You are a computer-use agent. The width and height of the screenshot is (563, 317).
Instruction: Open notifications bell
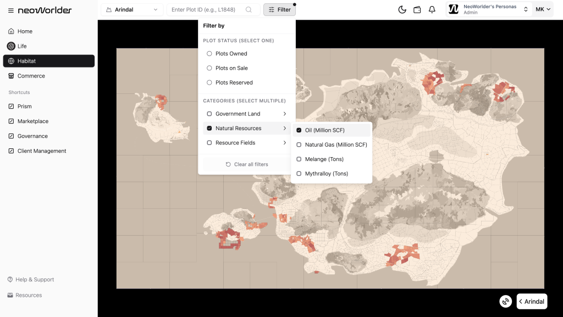432,10
